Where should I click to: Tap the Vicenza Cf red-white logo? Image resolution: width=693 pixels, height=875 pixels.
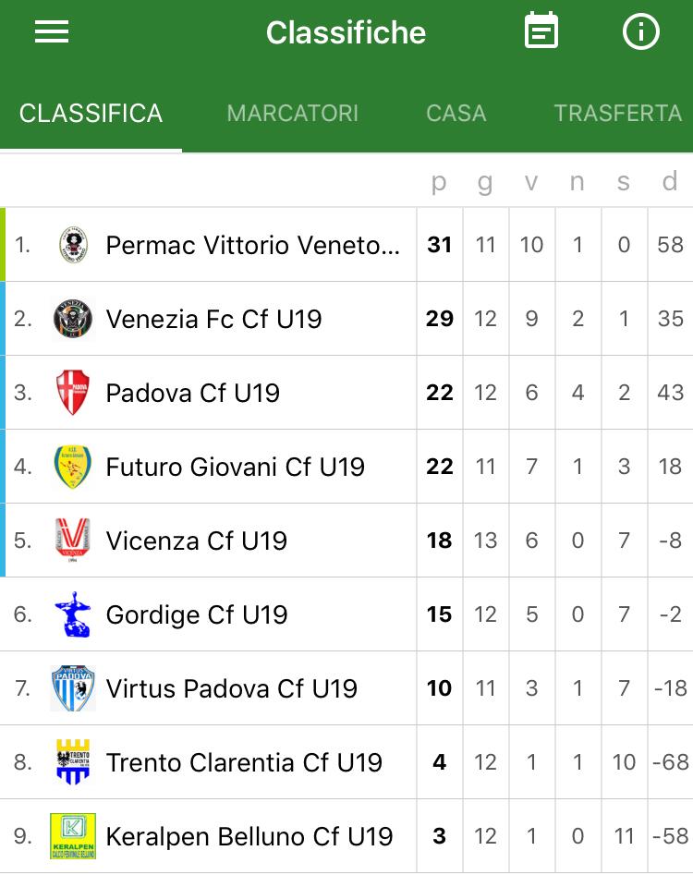point(73,540)
